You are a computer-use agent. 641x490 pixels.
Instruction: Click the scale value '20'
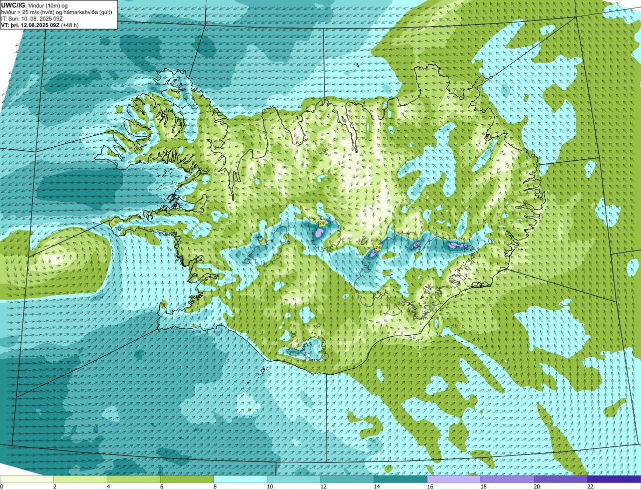pyautogui.click(x=537, y=486)
